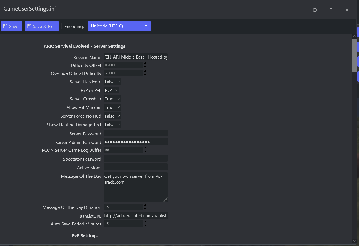Click the GameUserSettings.ini title text
359x246 pixels.
[x=29, y=9]
